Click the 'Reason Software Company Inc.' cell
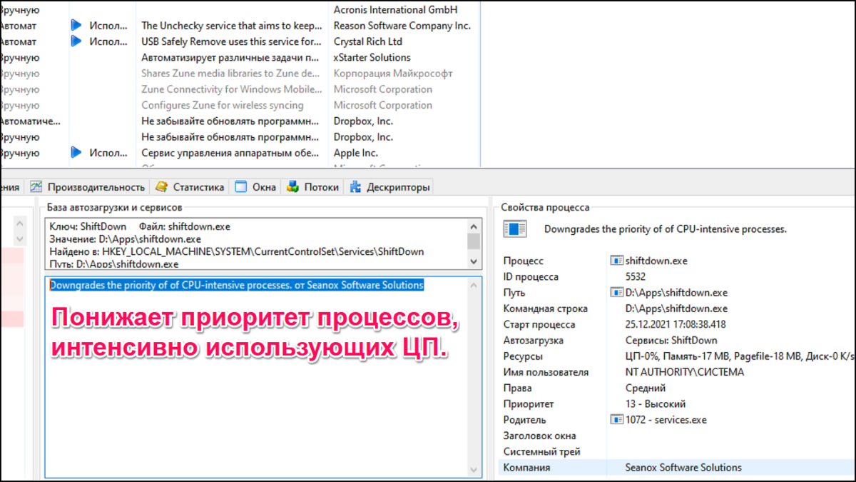This screenshot has height=482, width=856. click(x=402, y=26)
